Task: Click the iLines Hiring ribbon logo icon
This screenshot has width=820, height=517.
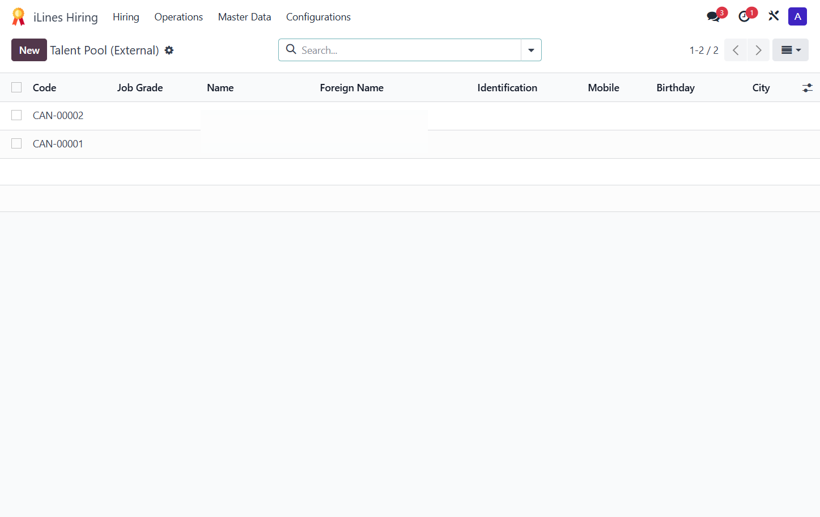Action: click(x=19, y=17)
